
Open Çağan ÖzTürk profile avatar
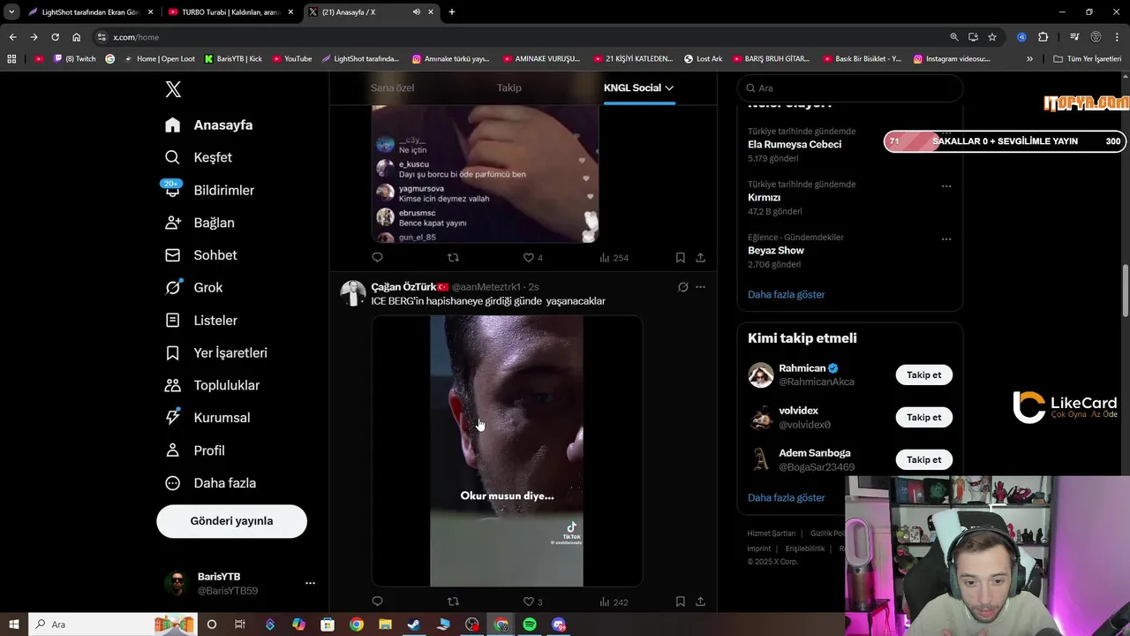(353, 293)
